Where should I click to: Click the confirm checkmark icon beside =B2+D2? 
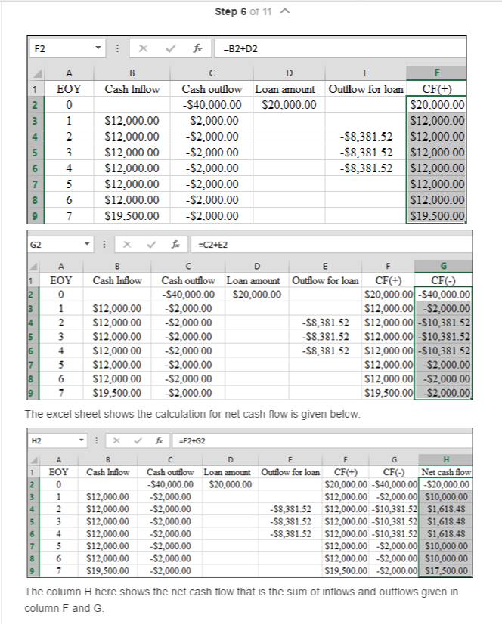(x=171, y=48)
